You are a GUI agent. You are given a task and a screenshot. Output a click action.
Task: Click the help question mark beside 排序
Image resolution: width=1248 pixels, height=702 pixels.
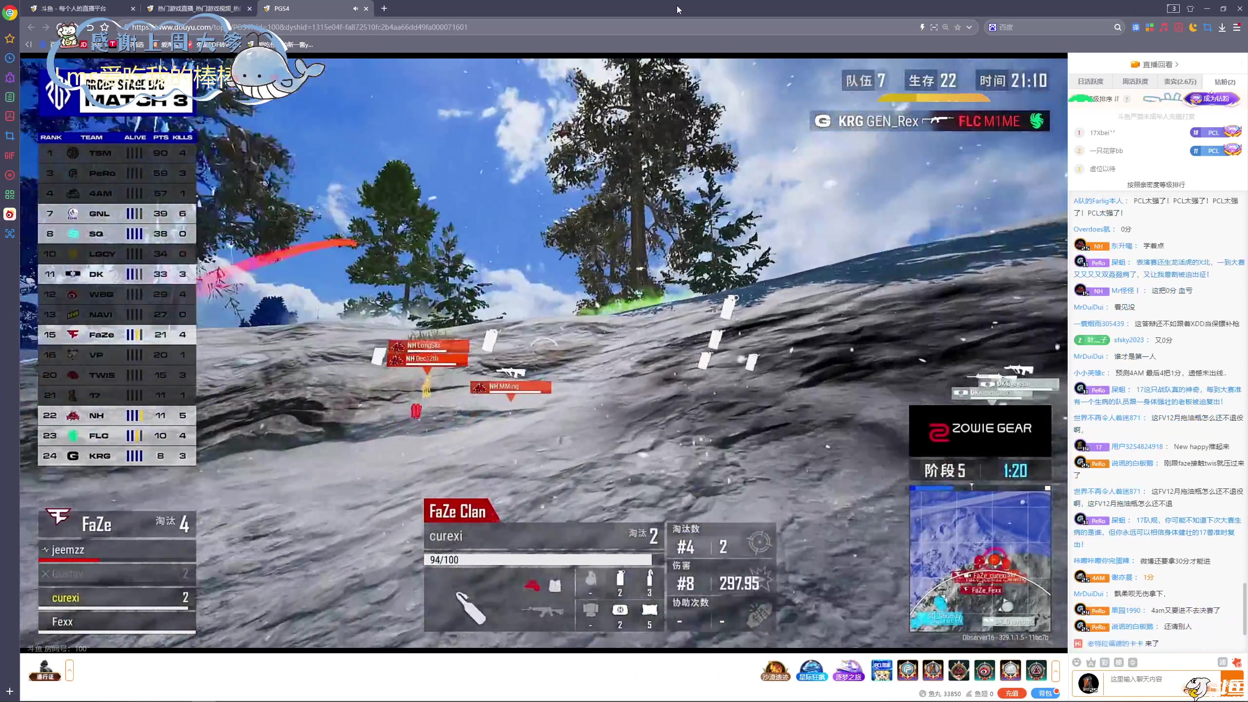tap(1127, 99)
